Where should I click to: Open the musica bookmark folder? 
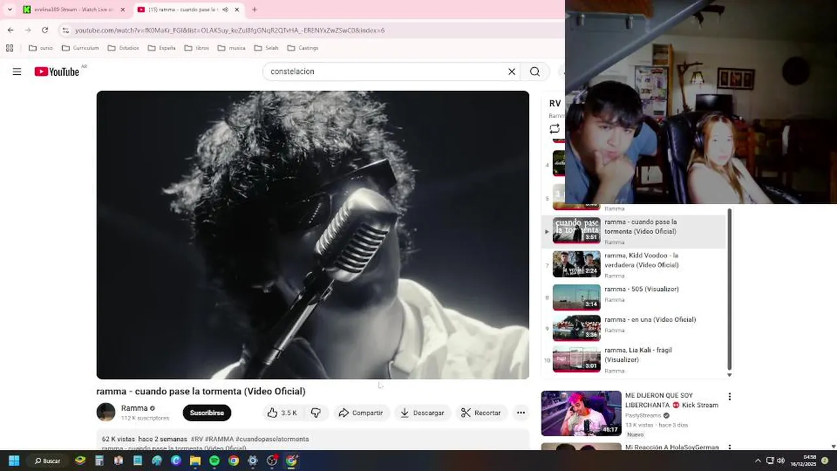pos(231,48)
